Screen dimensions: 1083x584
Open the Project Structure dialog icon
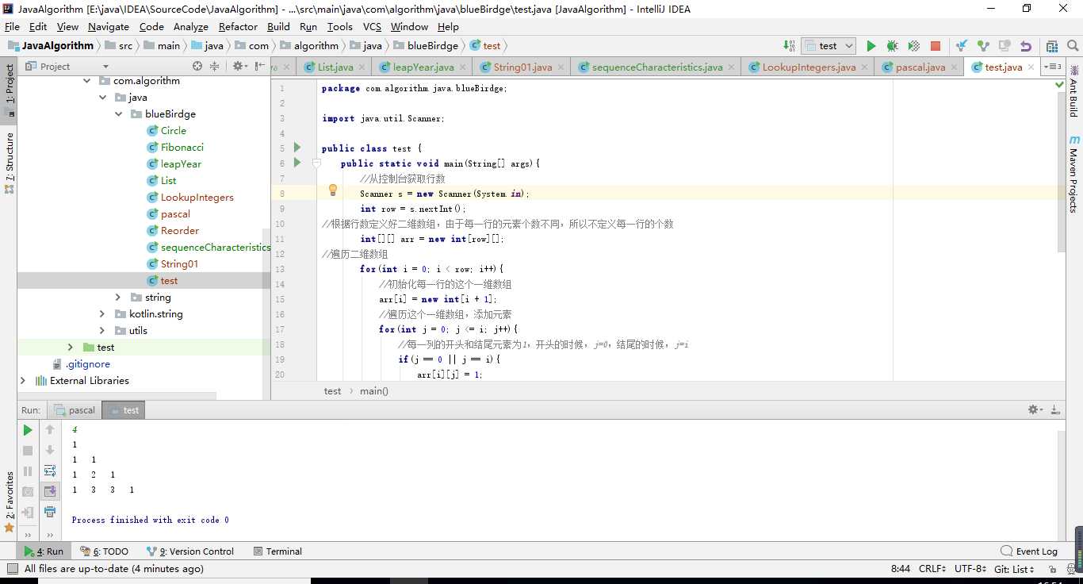click(x=1052, y=46)
